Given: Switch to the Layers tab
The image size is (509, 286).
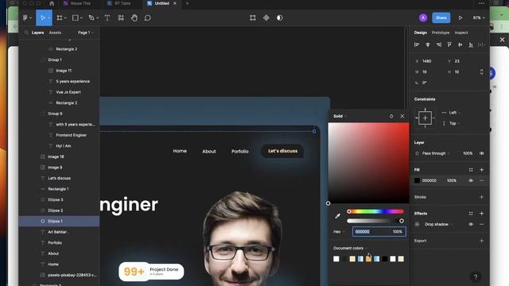Looking at the screenshot, I should pos(37,33).
